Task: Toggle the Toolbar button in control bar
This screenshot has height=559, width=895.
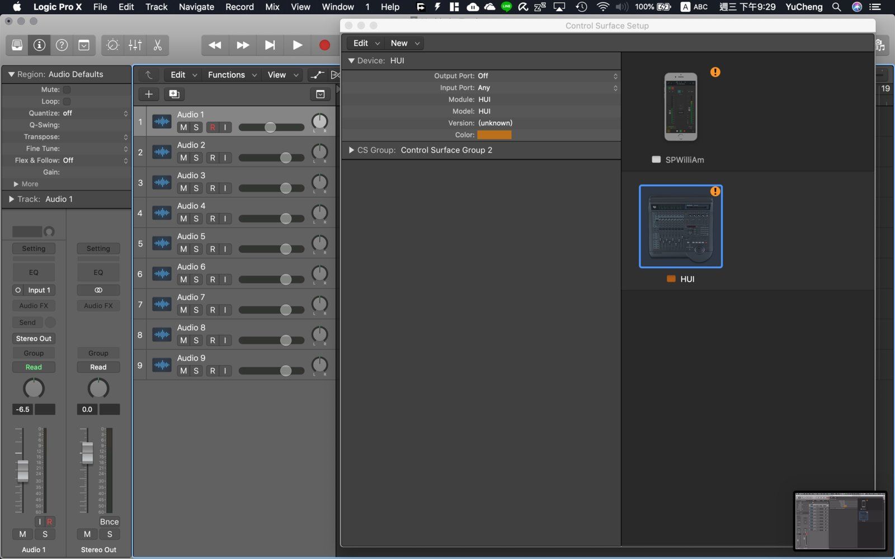Action: point(84,45)
